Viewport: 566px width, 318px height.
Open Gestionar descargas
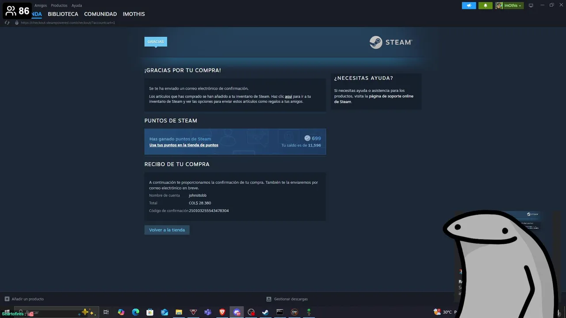[291, 299]
